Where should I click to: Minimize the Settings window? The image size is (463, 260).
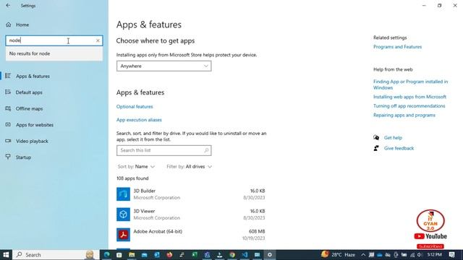point(424,5)
